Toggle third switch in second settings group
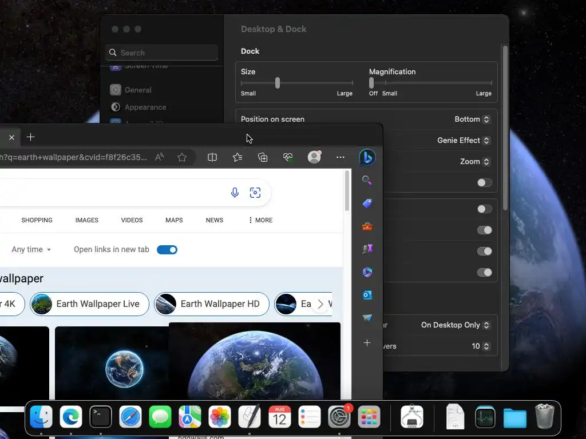Screen dimensions: 586x439 click(x=484, y=252)
